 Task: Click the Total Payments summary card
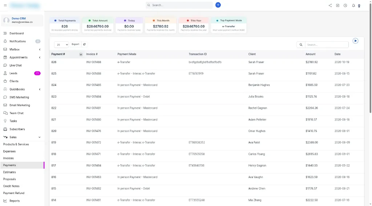tap(65, 25)
